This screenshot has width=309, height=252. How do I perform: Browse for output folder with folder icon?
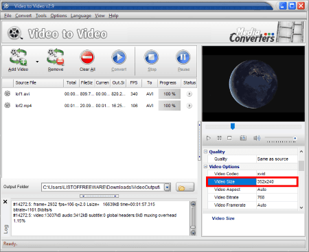pos(185,187)
